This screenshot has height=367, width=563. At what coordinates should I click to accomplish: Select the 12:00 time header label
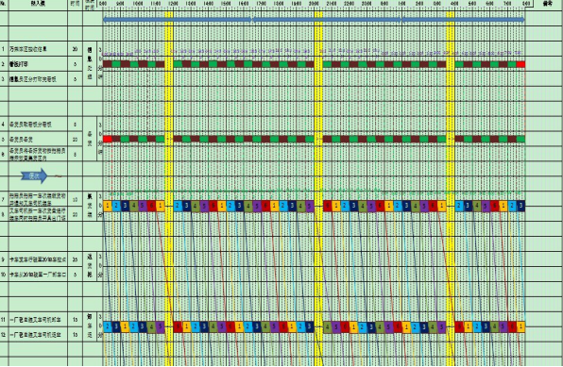[x=173, y=4]
